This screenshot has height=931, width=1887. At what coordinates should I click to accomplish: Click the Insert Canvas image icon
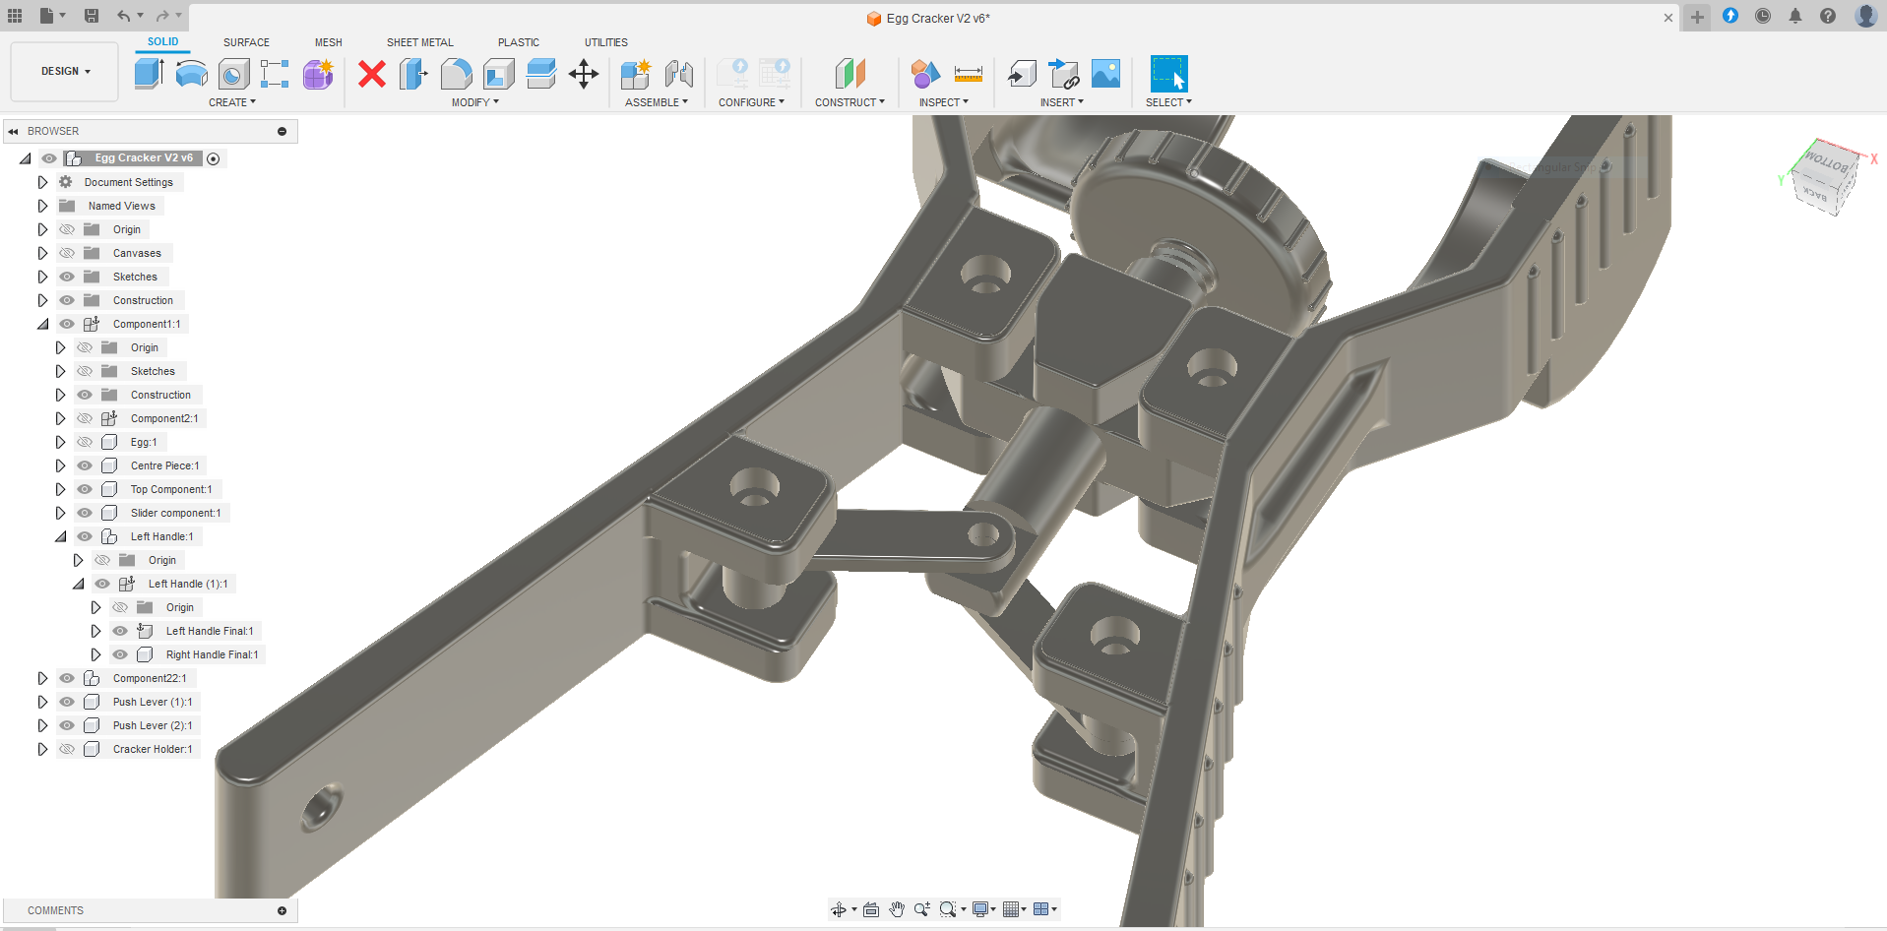(1106, 74)
